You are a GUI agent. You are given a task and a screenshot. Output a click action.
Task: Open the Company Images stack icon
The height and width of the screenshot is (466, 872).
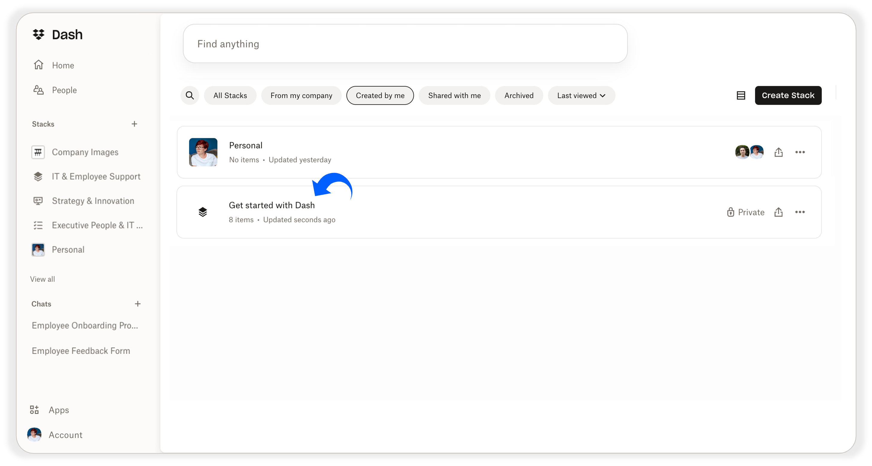38,152
